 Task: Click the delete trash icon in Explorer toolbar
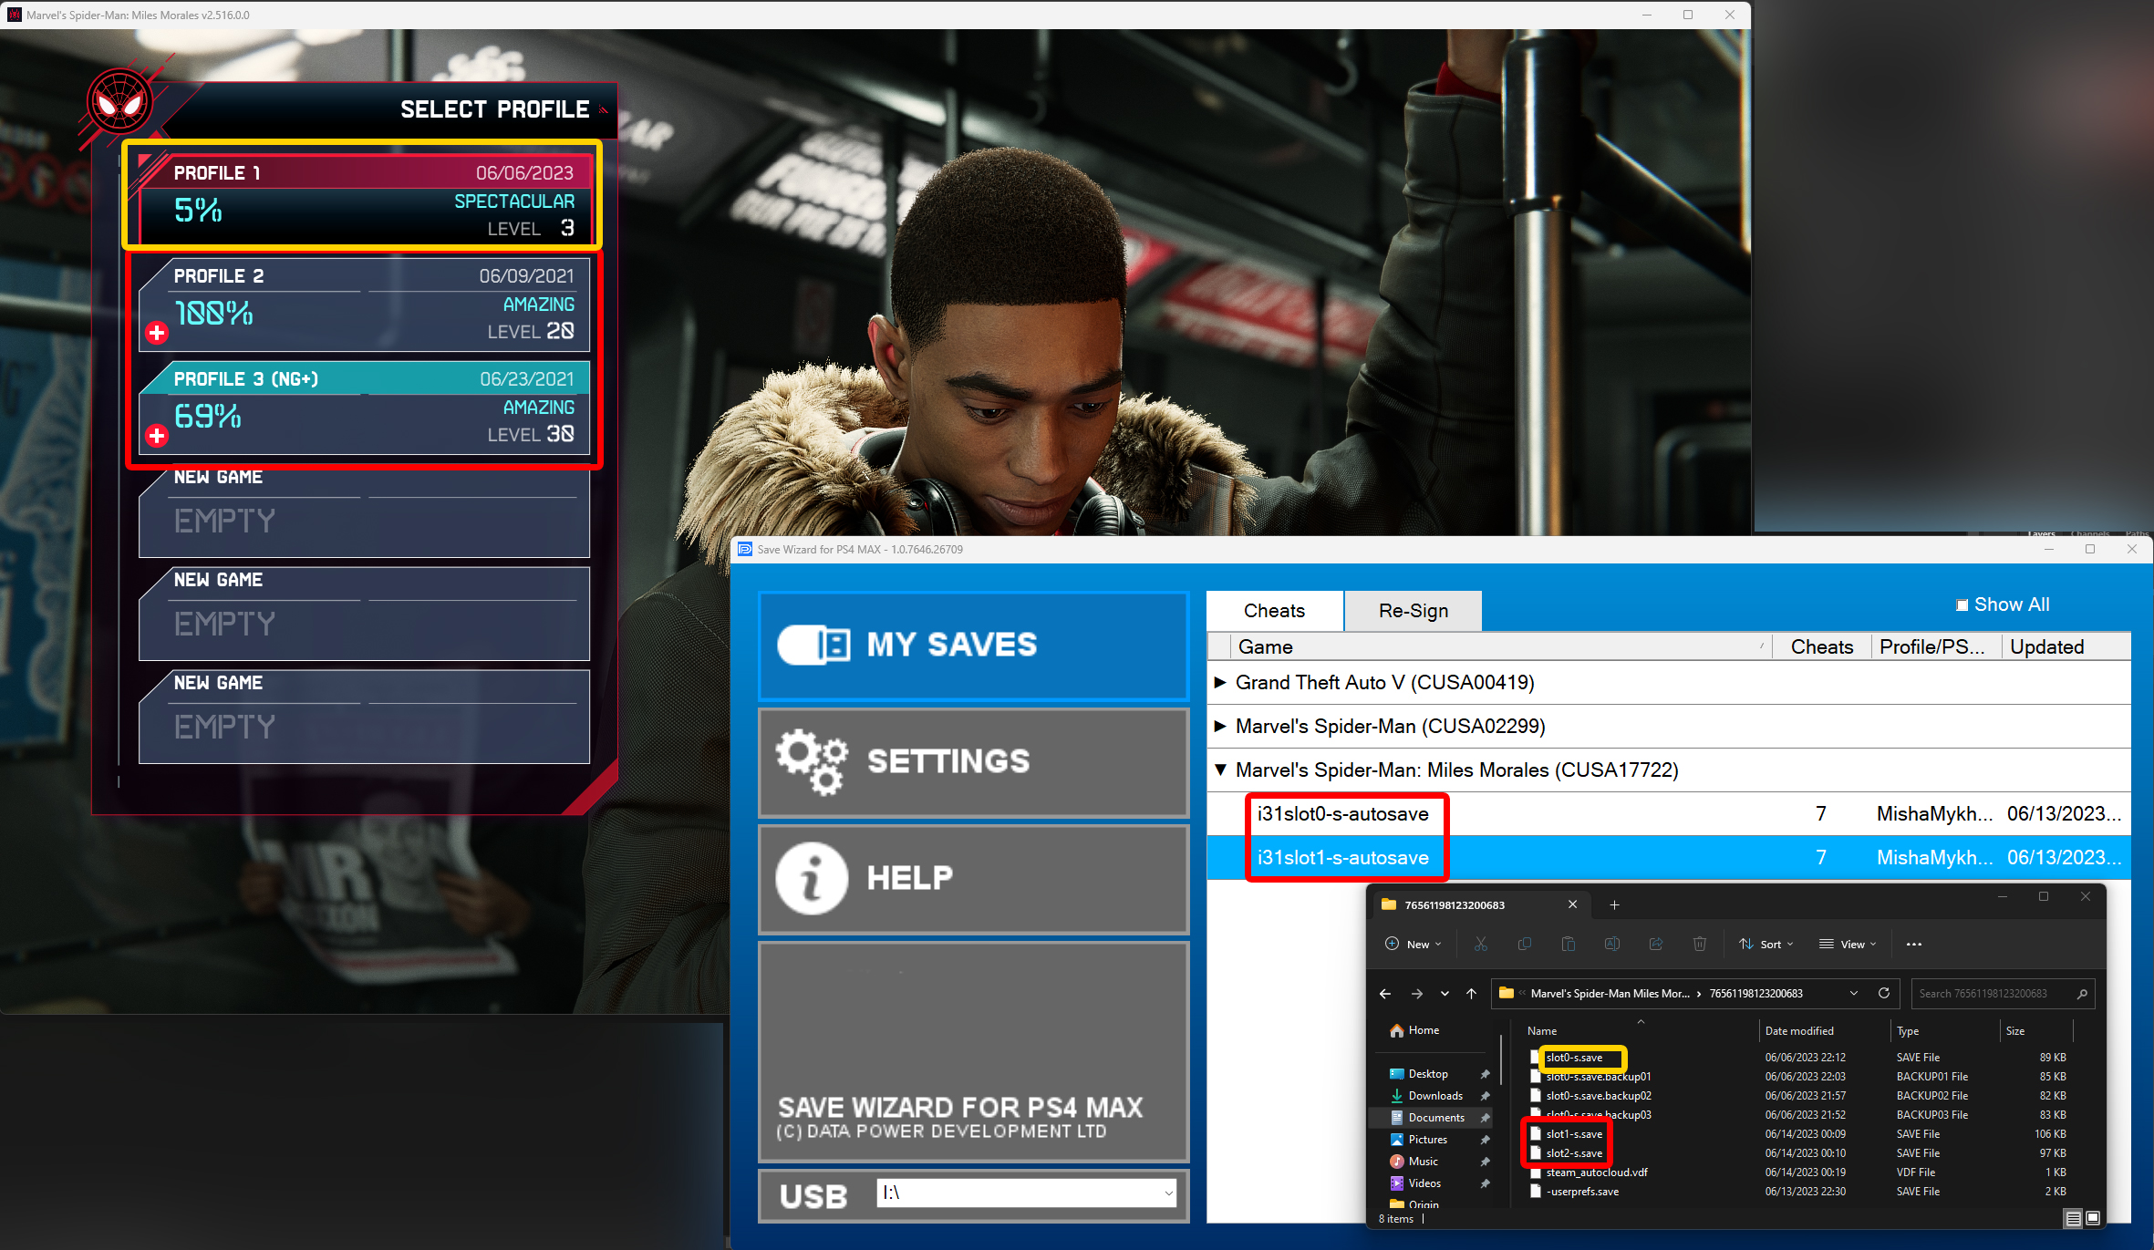coord(1700,944)
